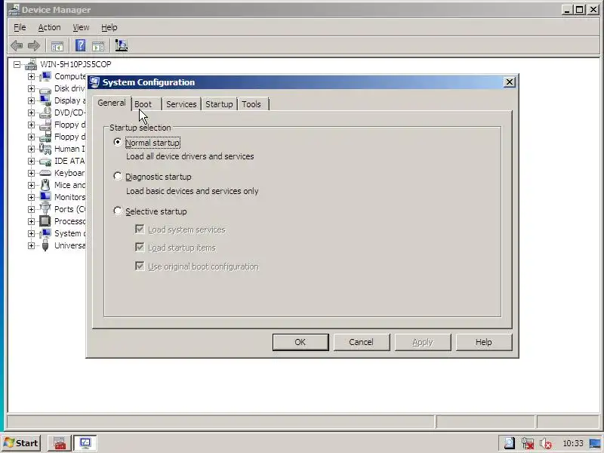
Task: Click the Back arrow in Device Manager toolbar
Action: coord(17,46)
